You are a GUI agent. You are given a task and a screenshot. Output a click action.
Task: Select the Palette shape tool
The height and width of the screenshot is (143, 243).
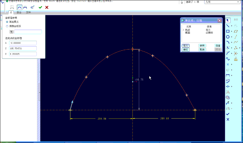pos(228,97)
